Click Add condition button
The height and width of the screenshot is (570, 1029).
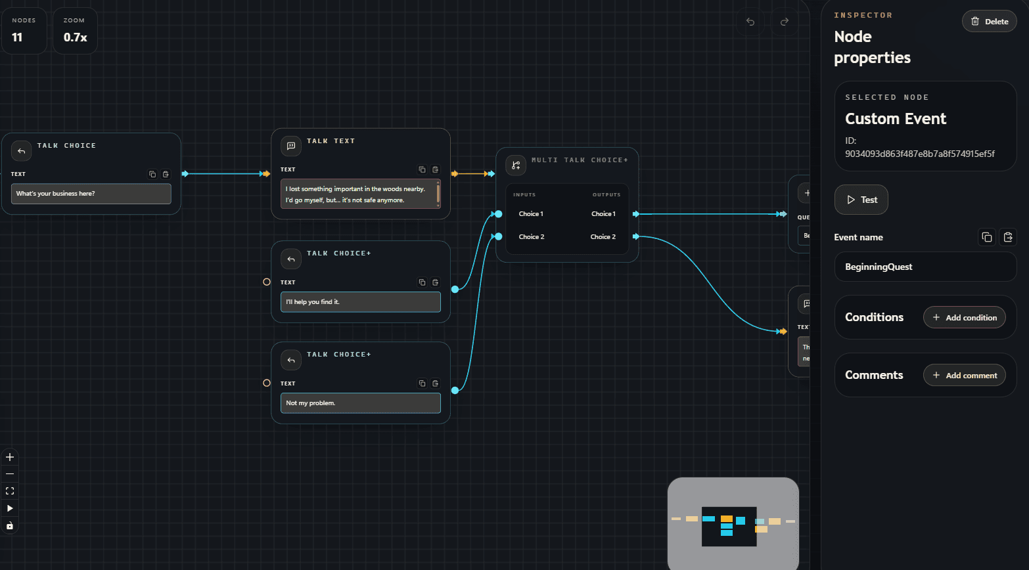(964, 317)
